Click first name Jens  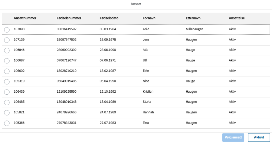click(x=146, y=40)
